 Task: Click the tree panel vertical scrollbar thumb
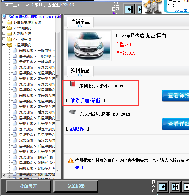[57, 76]
